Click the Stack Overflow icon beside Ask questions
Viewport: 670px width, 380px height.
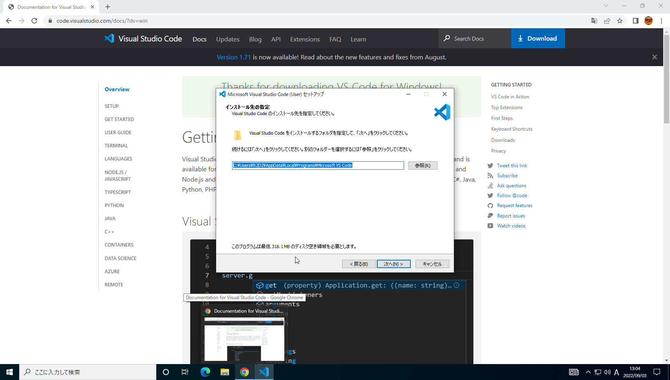pos(490,186)
